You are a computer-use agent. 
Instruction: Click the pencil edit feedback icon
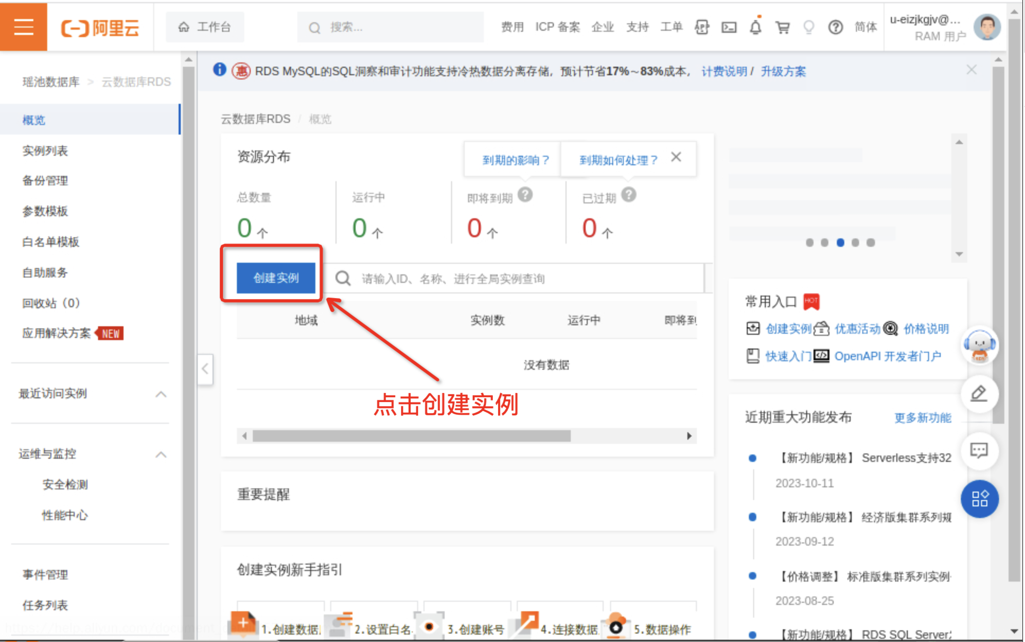pyautogui.click(x=979, y=394)
